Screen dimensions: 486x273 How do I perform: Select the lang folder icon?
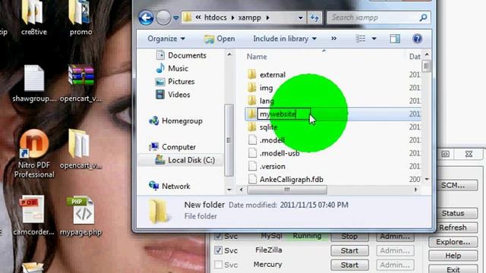tap(252, 101)
